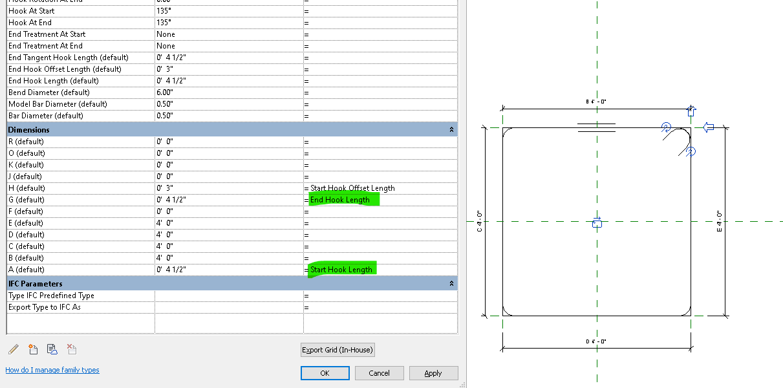Open the import family types cloud icon

click(52, 349)
